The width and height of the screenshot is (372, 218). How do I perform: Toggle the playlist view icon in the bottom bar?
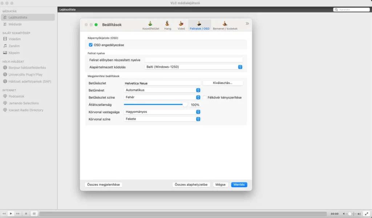[34, 214]
